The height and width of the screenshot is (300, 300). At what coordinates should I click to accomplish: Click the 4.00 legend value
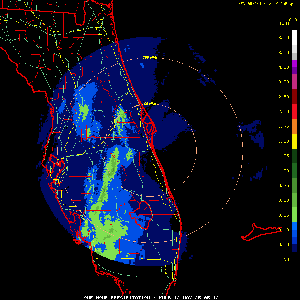coord(284,67)
